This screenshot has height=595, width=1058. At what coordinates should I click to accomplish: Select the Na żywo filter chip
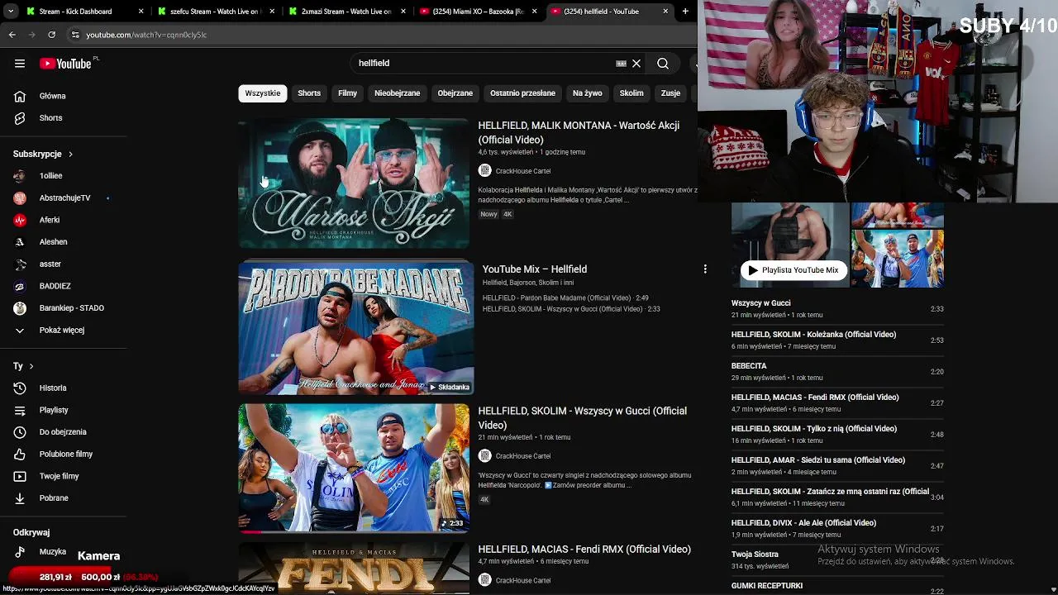588,93
